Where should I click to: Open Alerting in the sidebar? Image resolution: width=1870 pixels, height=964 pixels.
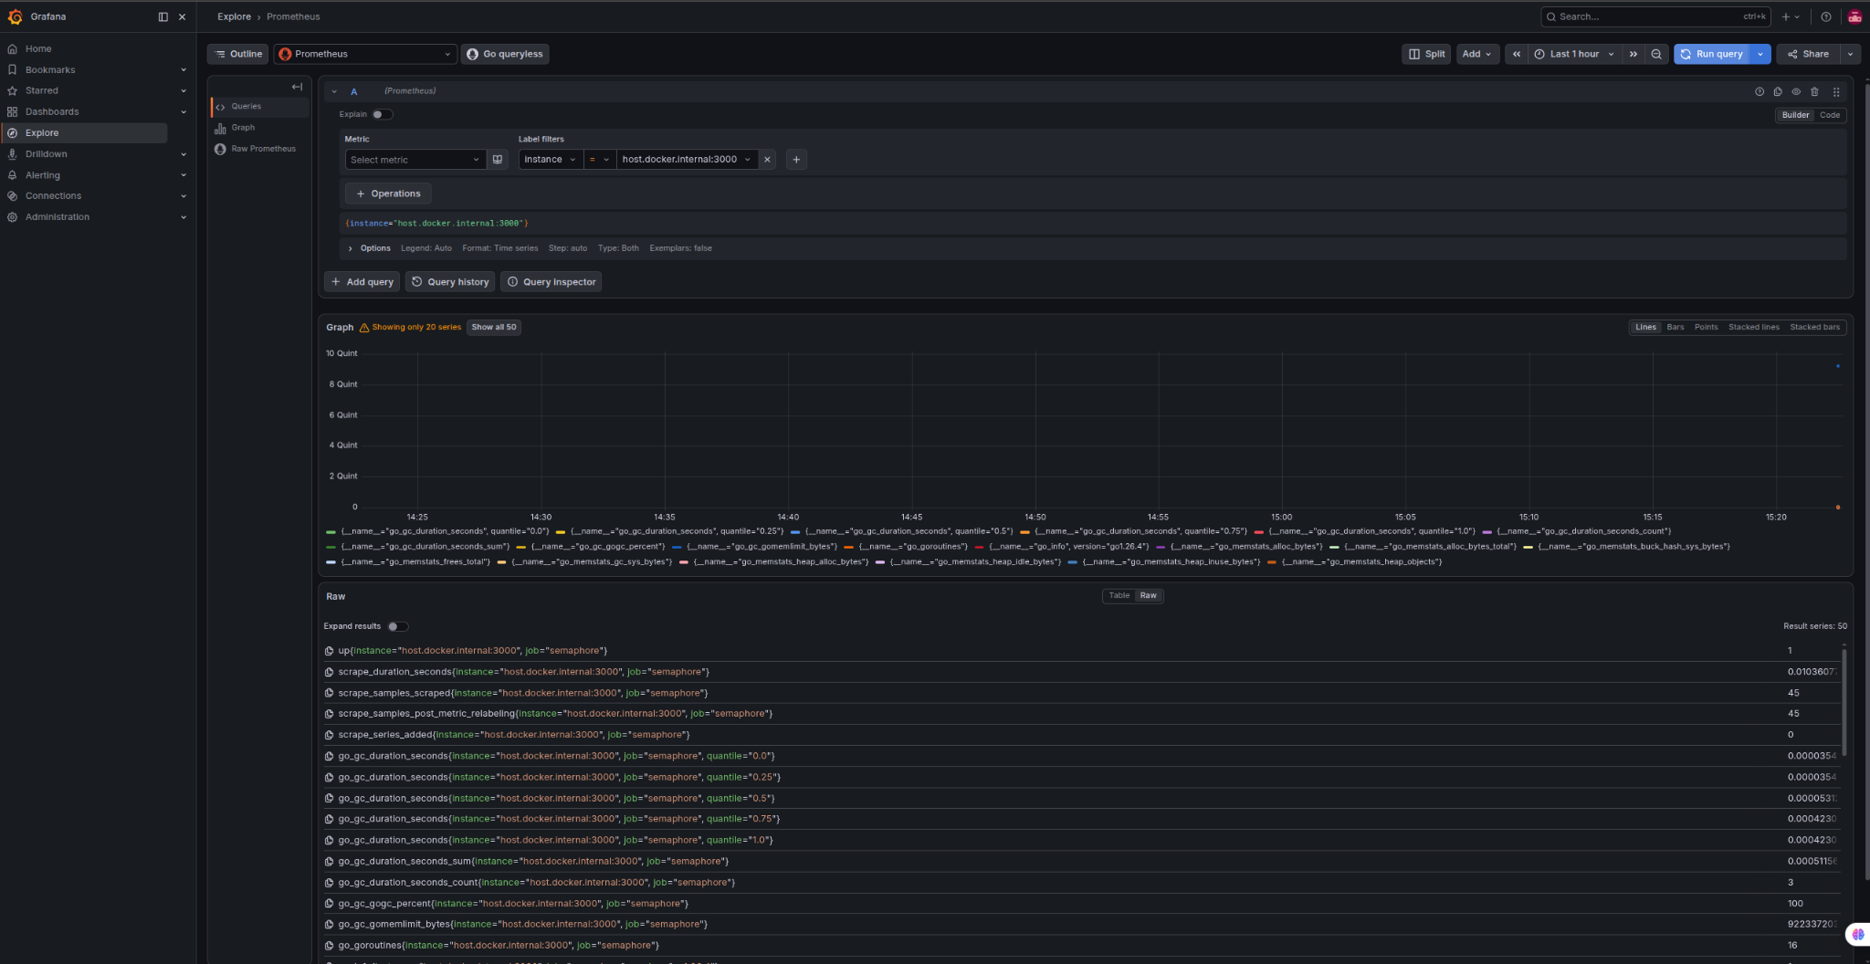click(43, 175)
